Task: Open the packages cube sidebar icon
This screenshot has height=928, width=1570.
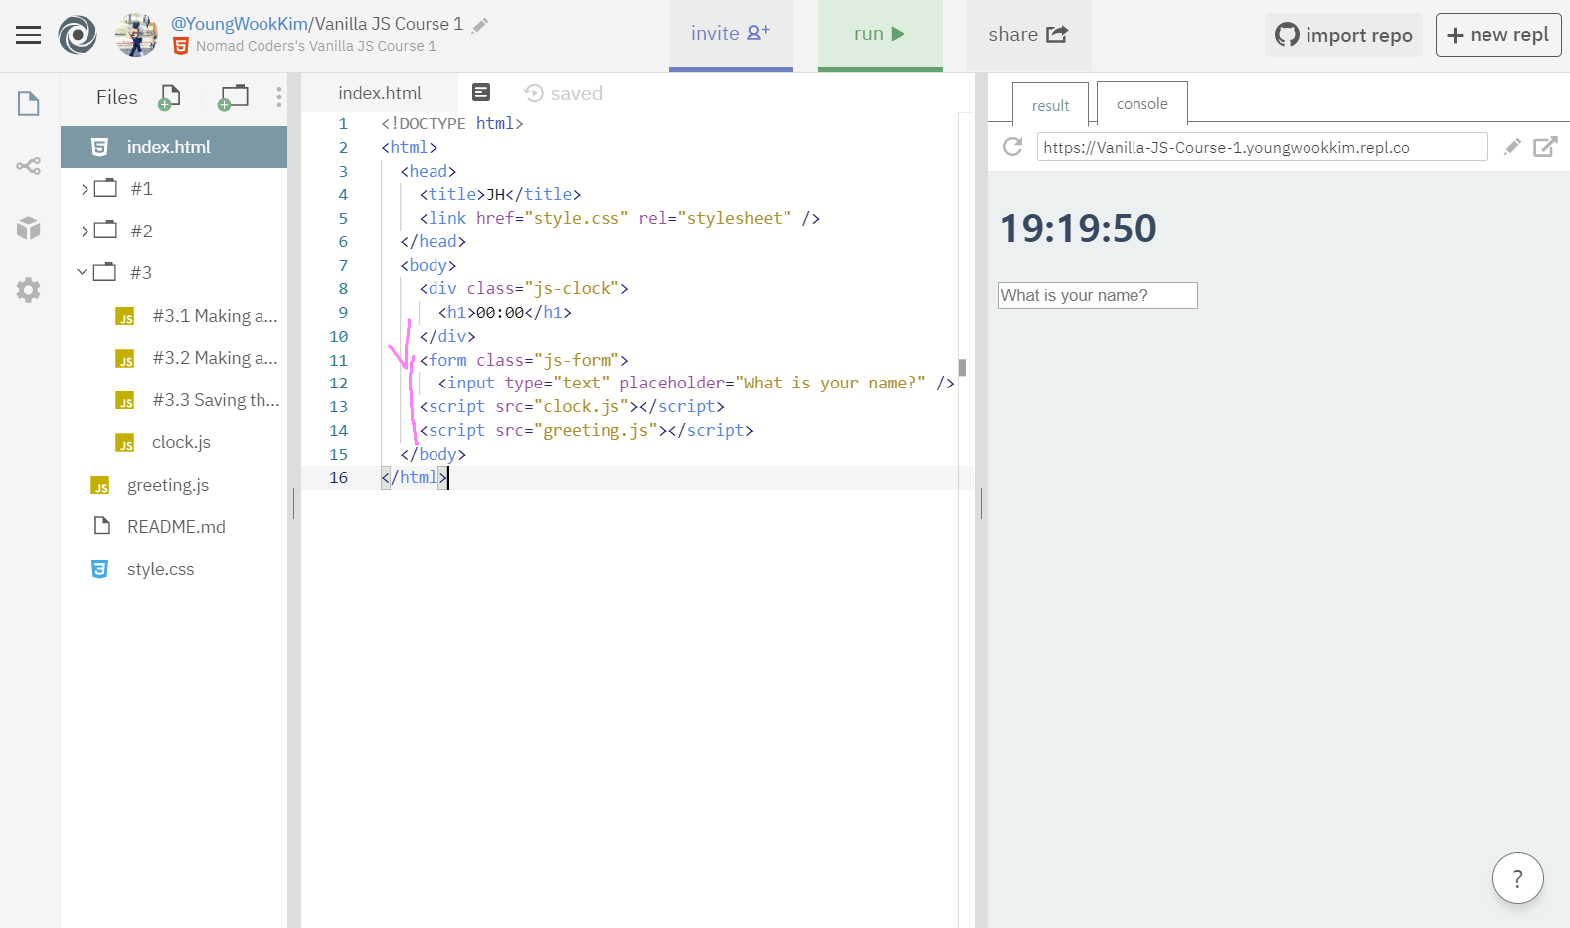Action: [x=29, y=228]
